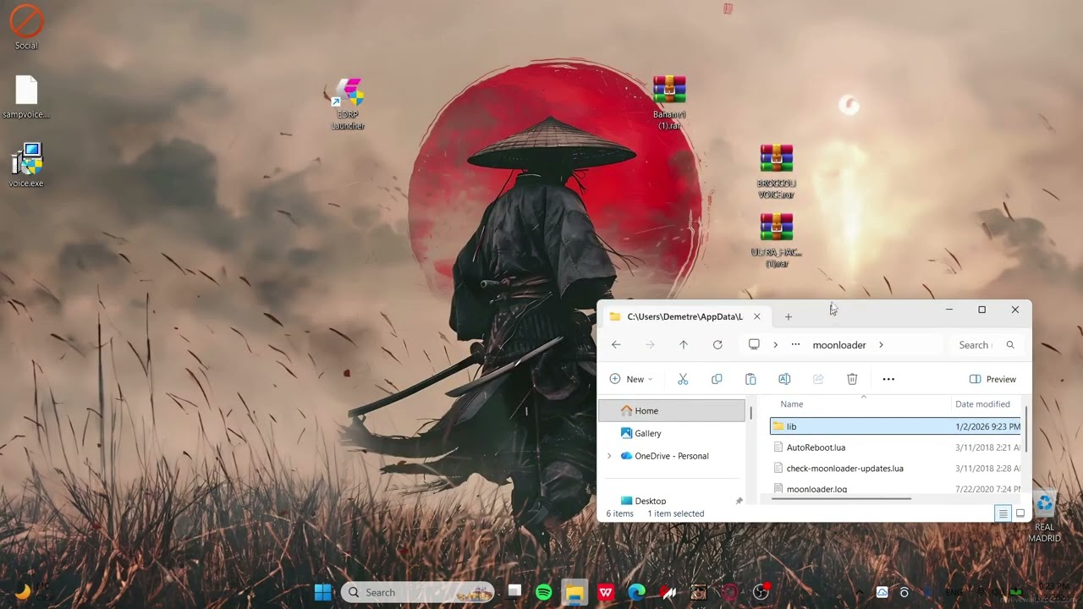Click the search magnifier icon in Explorer
1083x609 pixels.
coord(1010,345)
